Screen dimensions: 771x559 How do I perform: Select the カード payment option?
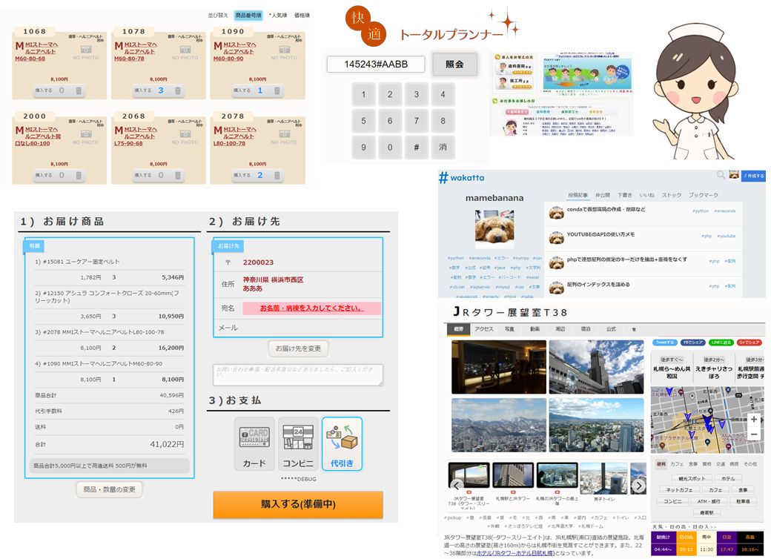(x=254, y=444)
